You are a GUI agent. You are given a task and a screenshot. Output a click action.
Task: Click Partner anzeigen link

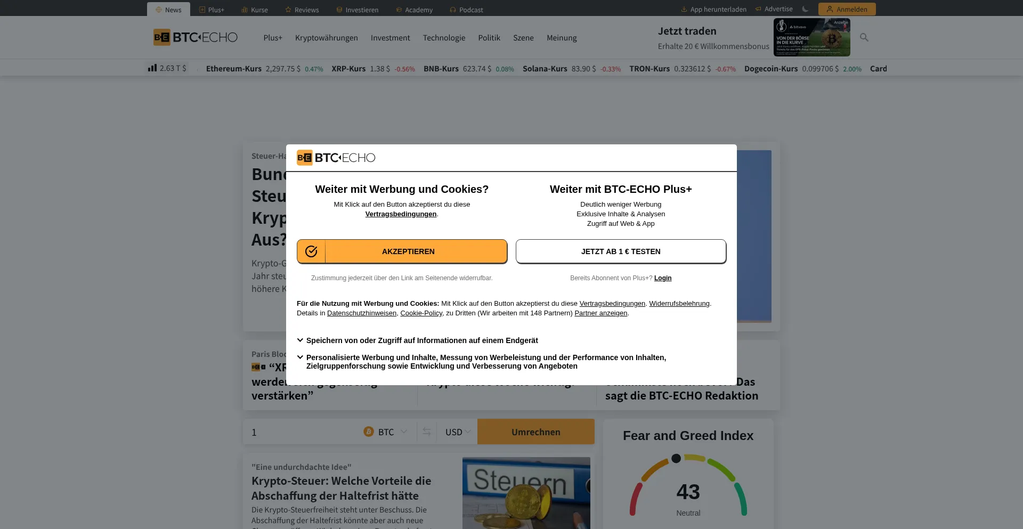point(600,313)
